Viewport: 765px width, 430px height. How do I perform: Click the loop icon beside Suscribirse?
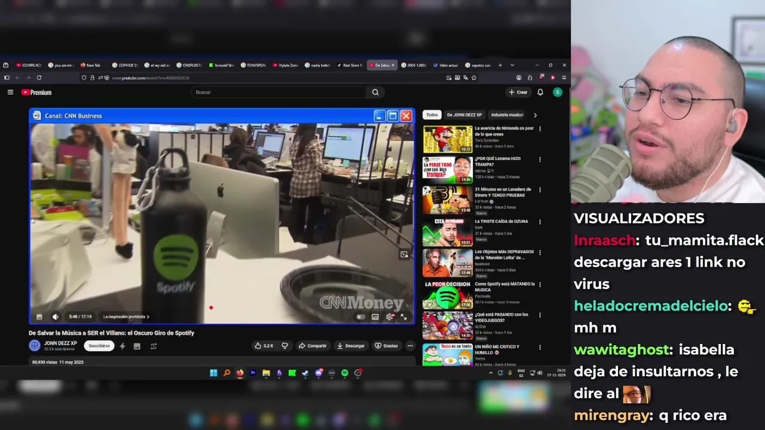click(154, 346)
